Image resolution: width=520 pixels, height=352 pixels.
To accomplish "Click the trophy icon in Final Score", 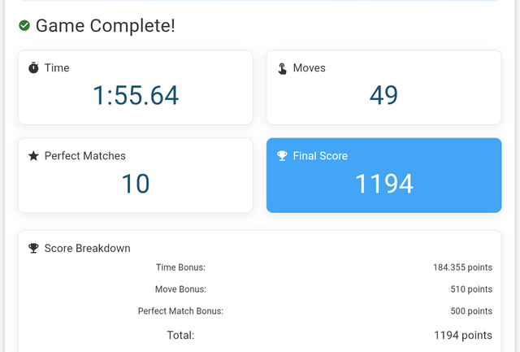I will pos(282,155).
